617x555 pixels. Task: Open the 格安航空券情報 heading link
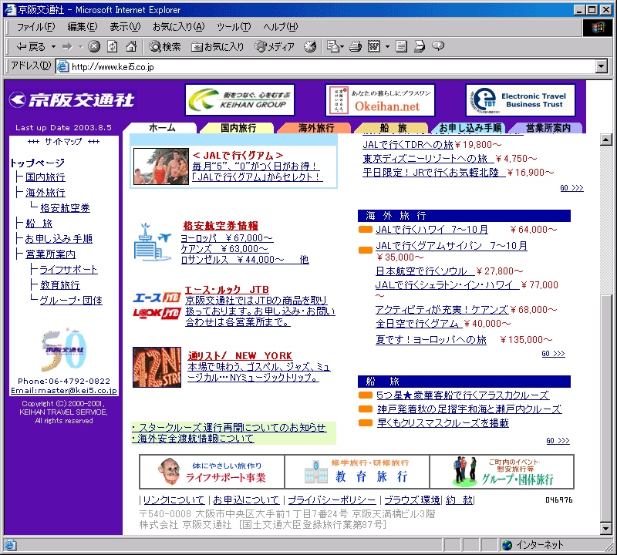pyautogui.click(x=221, y=226)
